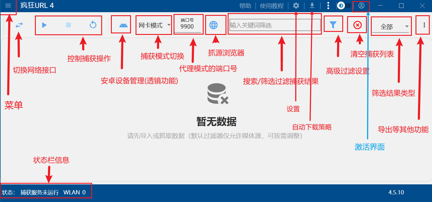Open auto download strategy options

pyautogui.click(x=312, y=6)
